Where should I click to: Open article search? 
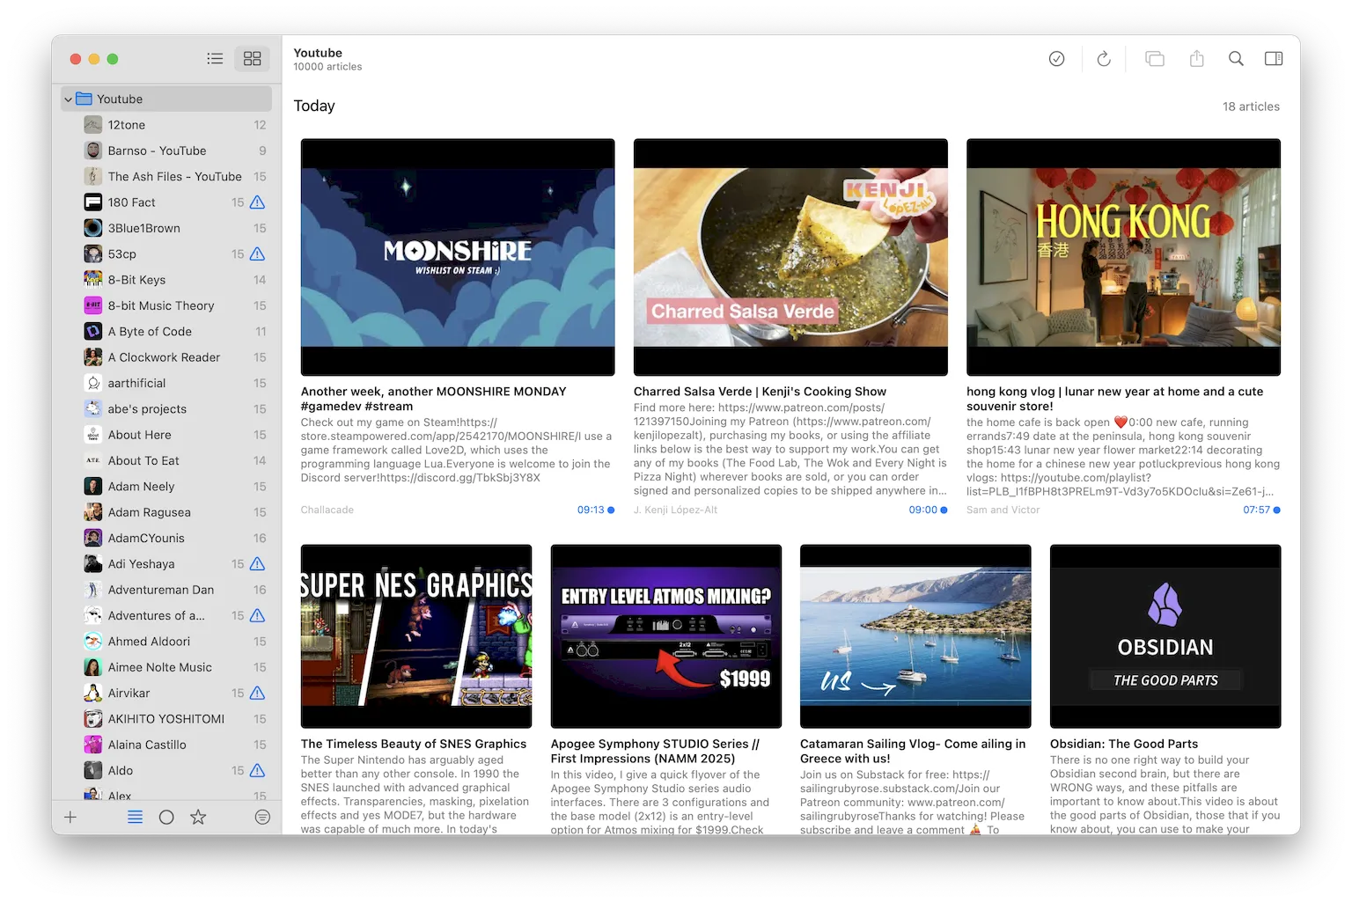tap(1236, 58)
